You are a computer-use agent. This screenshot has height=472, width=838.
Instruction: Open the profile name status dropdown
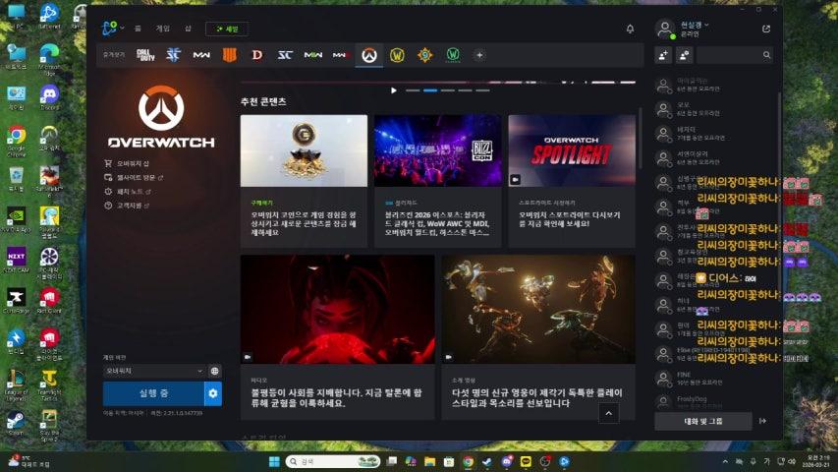pos(695,26)
